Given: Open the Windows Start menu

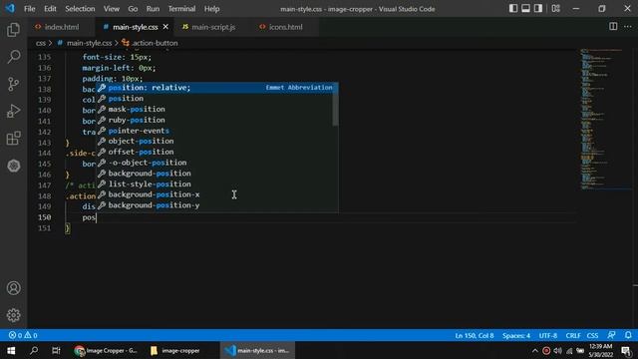Looking at the screenshot, I should [11, 350].
